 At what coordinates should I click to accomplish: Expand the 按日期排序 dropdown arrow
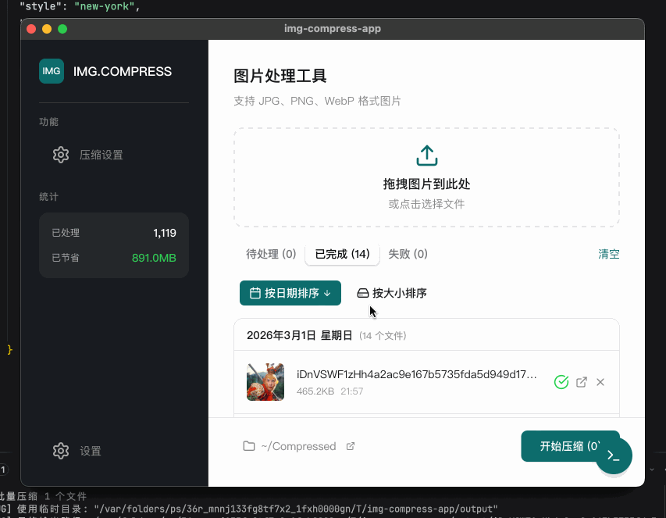(328, 294)
